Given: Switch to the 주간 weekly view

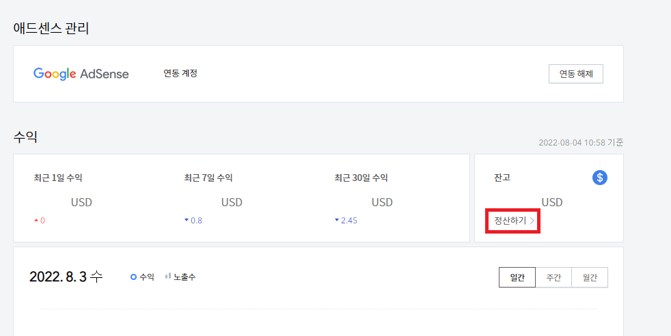Looking at the screenshot, I should click(553, 277).
